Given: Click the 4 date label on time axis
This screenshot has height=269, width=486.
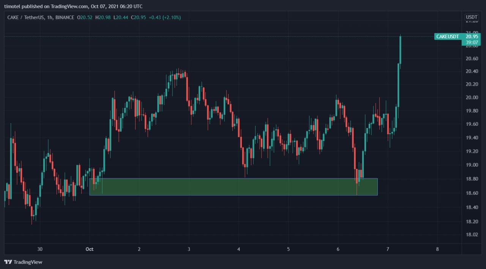Looking at the screenshot, I should [238, 249].
